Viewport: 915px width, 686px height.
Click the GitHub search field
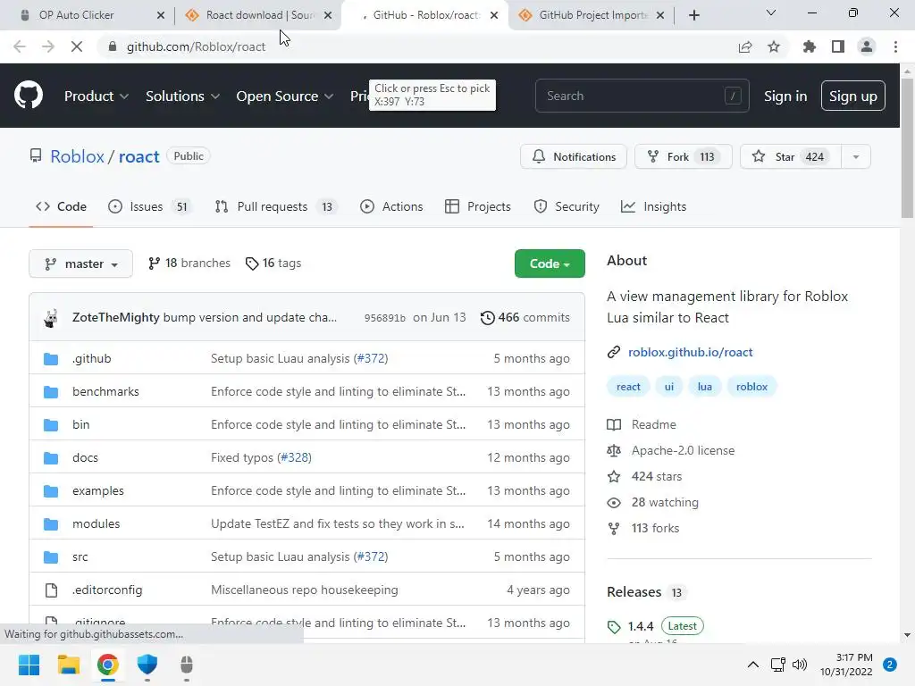642,96
